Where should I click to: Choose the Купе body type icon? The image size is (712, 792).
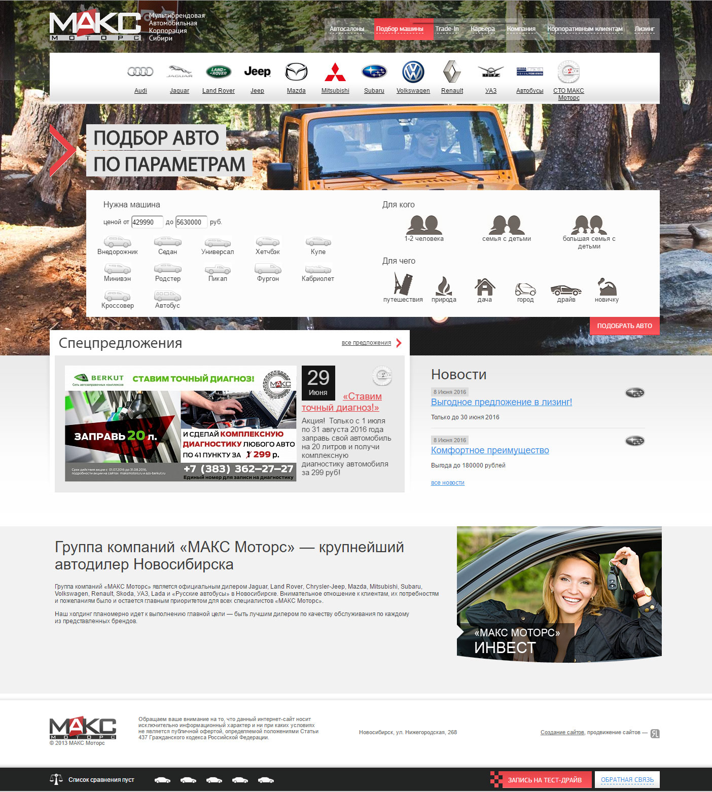pos(318,241)
